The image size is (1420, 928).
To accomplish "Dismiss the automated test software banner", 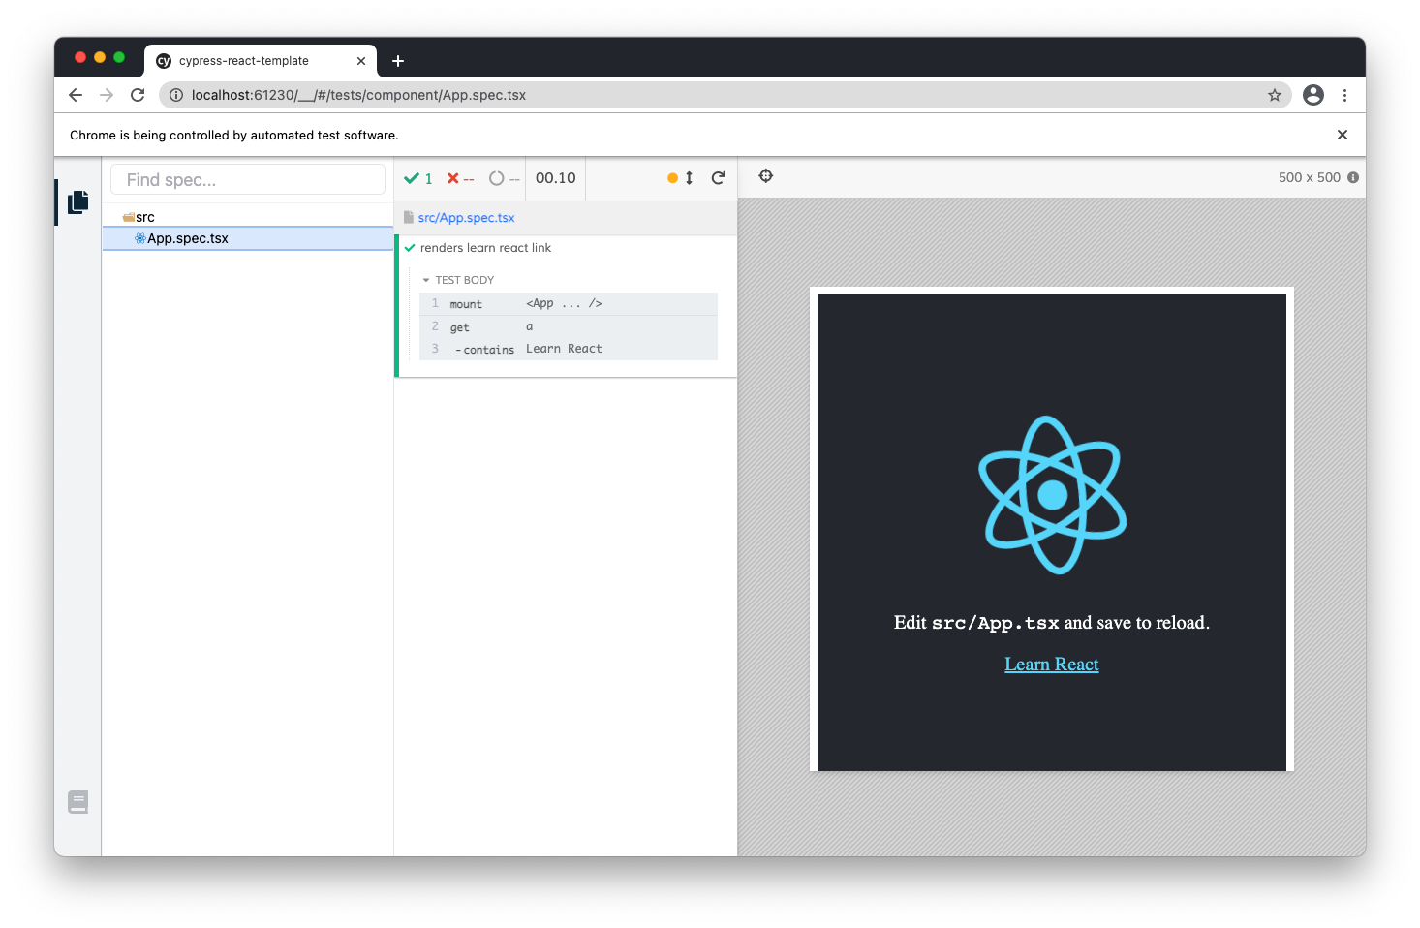I will [1343, 135].
